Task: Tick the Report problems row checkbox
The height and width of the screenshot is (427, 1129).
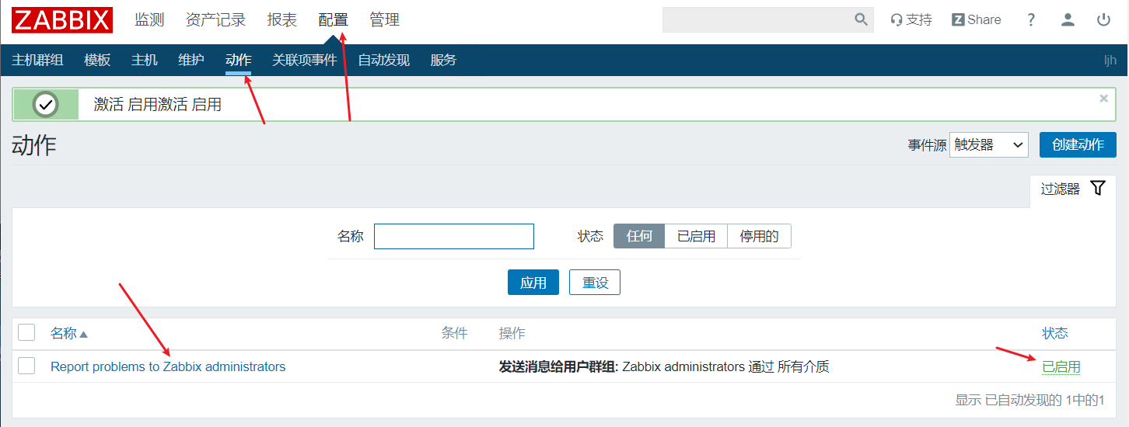Action: 26,366
